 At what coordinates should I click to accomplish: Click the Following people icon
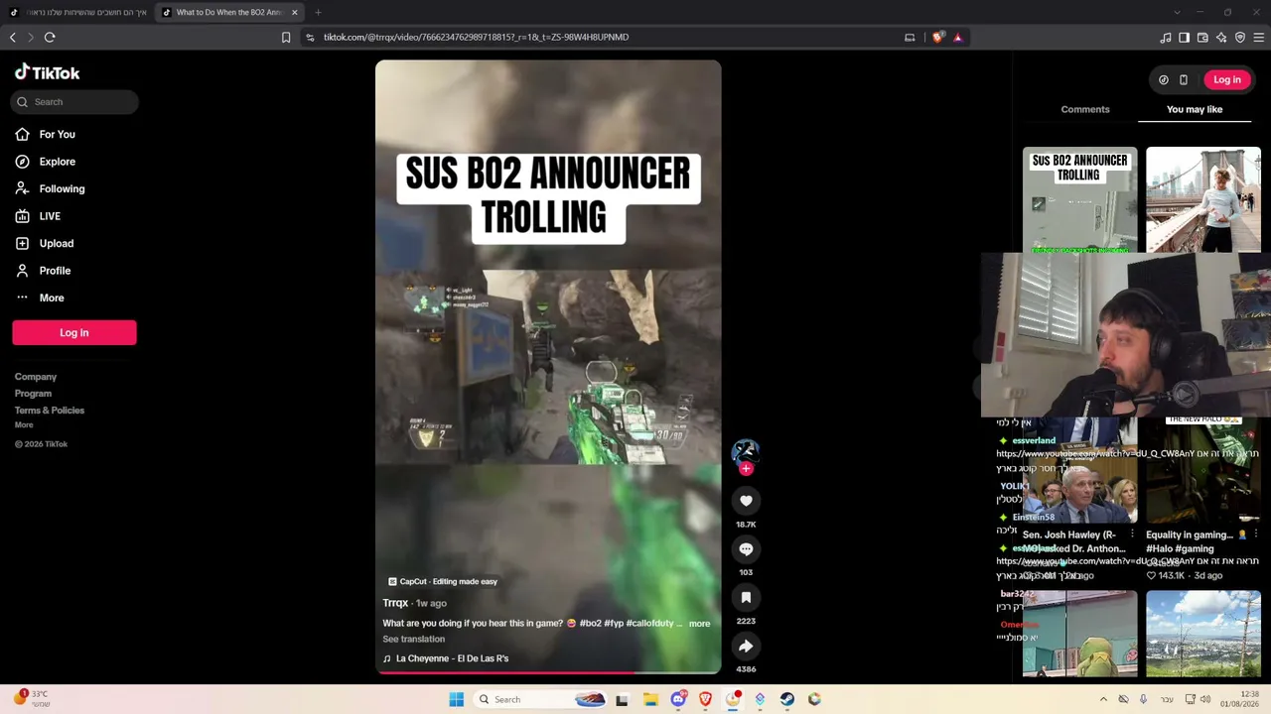22,188
